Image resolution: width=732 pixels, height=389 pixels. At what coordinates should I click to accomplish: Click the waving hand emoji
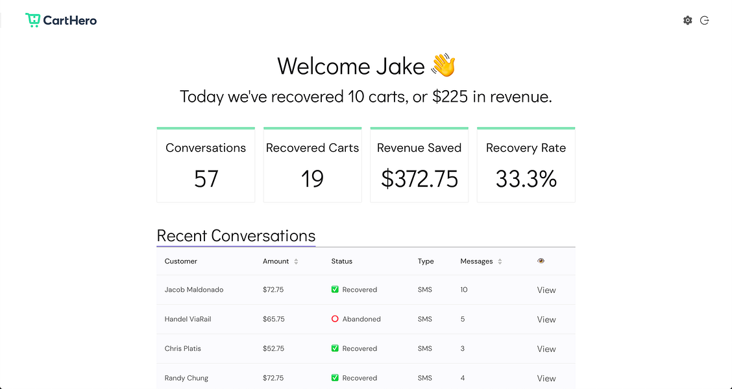(x=443, y=65)
